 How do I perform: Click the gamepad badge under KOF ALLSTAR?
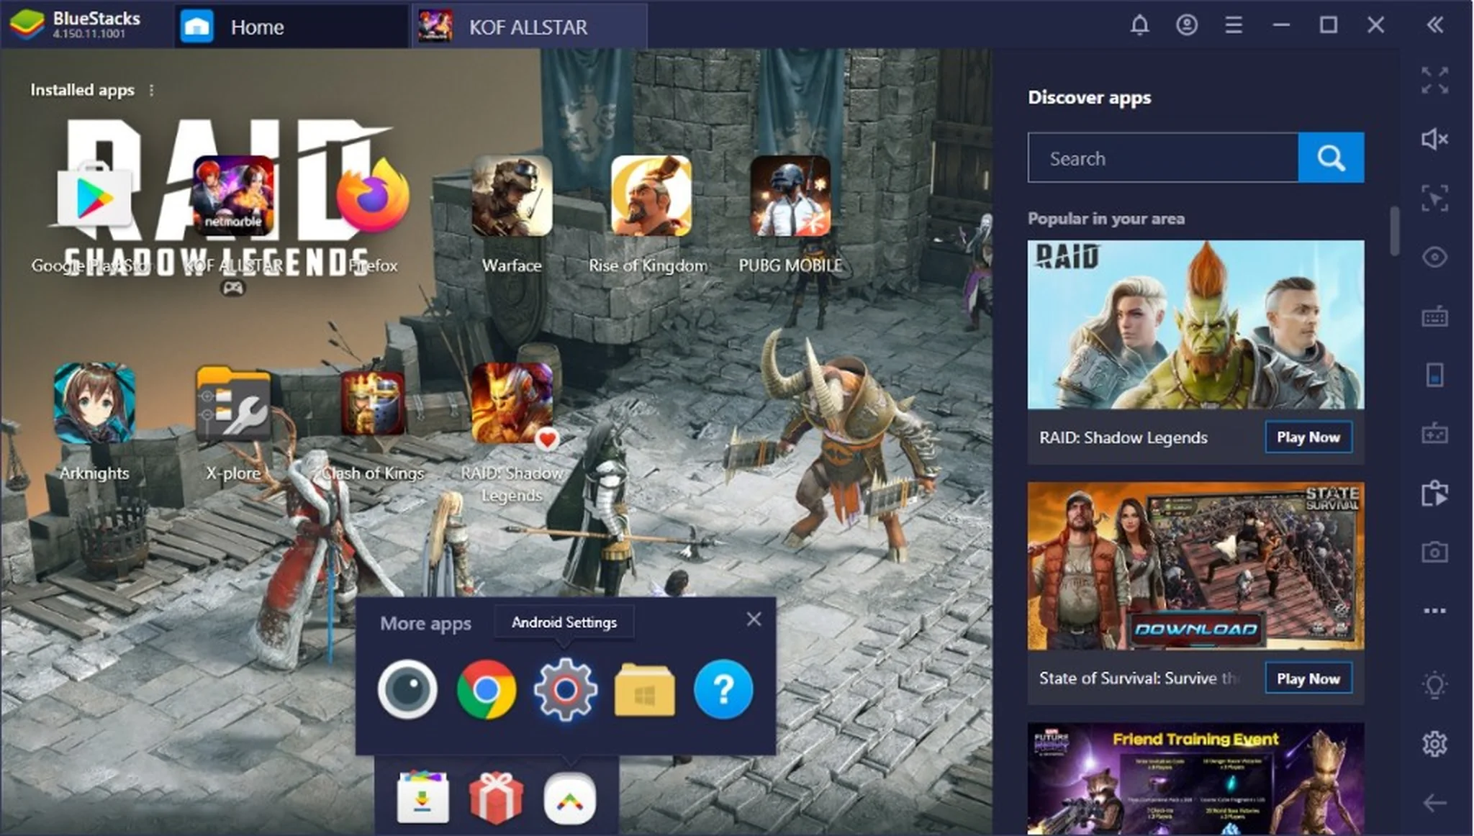tap(232, 288)
